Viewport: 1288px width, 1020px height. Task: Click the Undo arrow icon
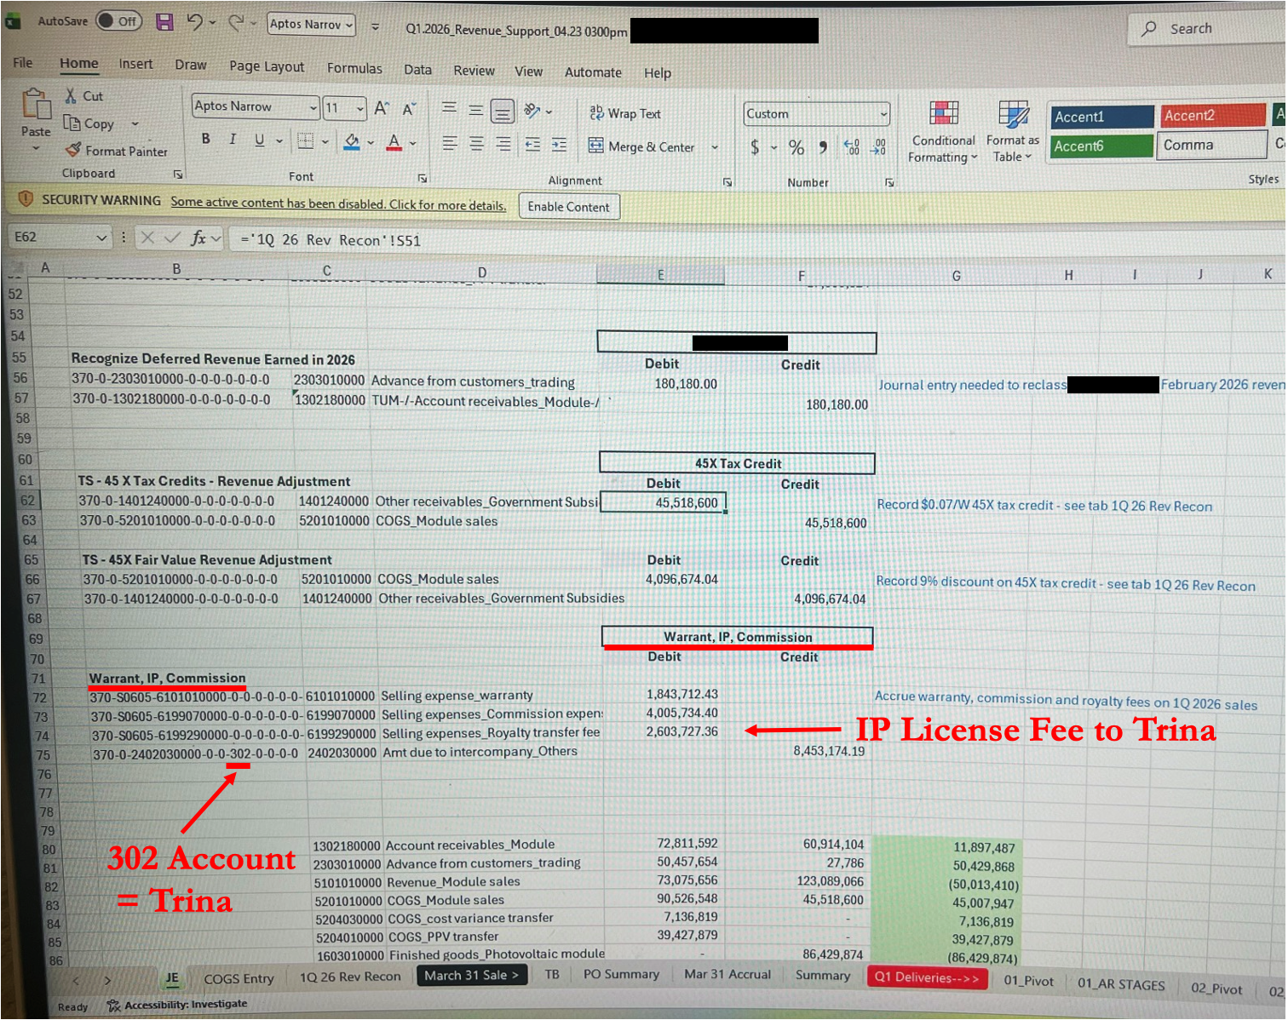(x=195, y=22)
